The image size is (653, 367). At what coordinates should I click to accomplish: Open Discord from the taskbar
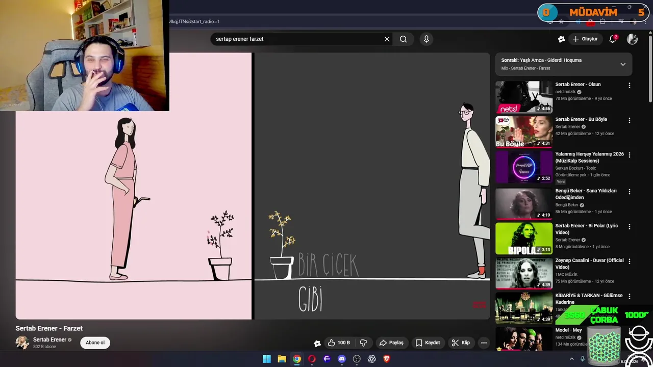342,359
